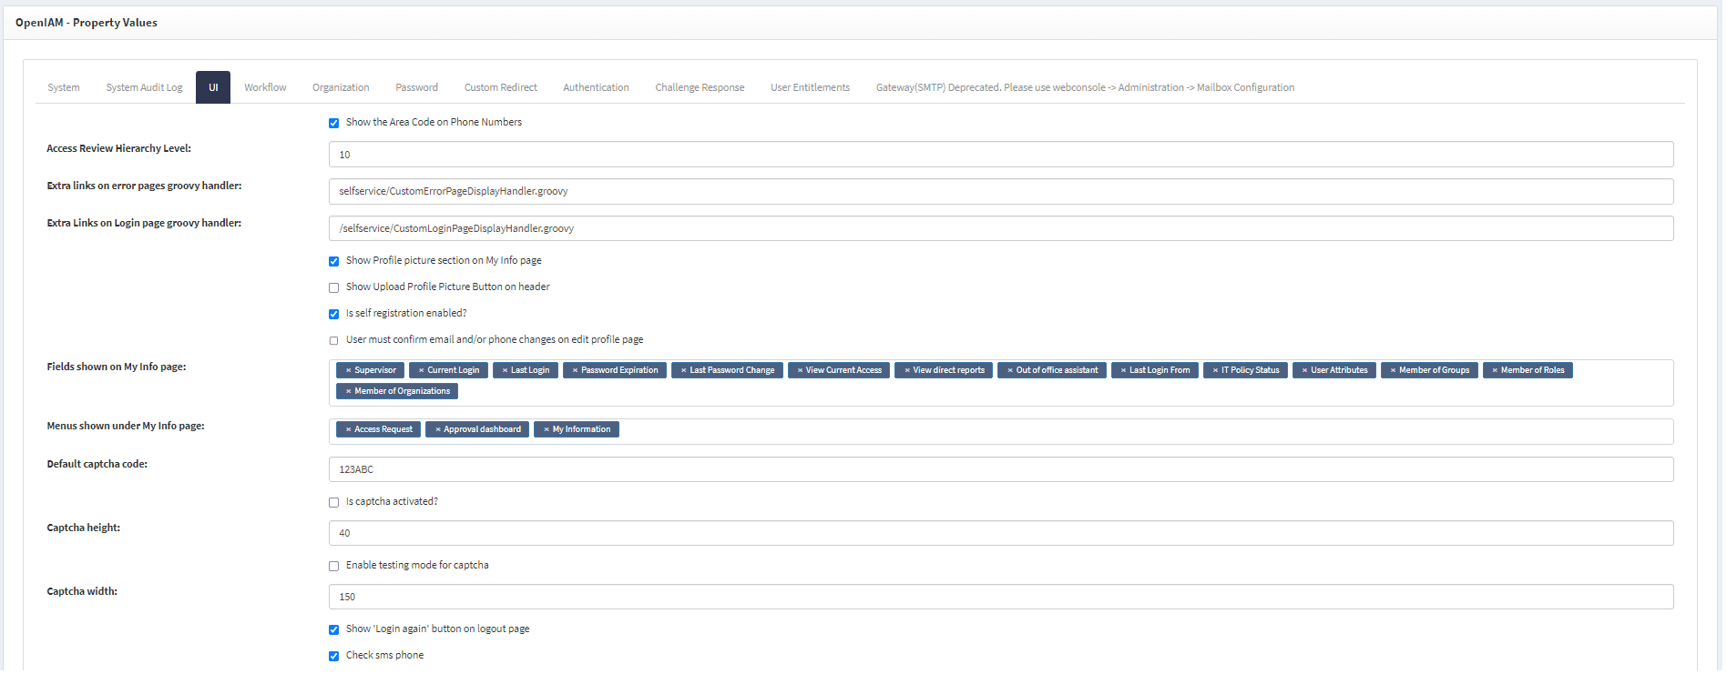Check Enable testing mode for captcha
Screen dimensions: 1727x674
[333, 567]
